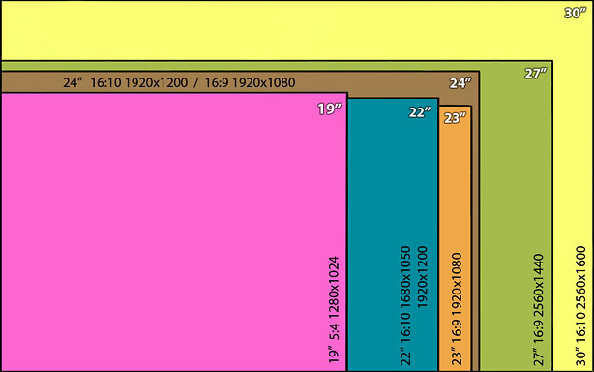The height and width of the screenshot is (372, 594).
Task: Click the white 23" size label
Action: click(x=455, y=118)
